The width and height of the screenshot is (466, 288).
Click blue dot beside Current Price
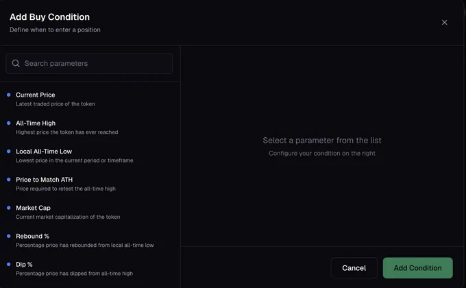[9, 95]
